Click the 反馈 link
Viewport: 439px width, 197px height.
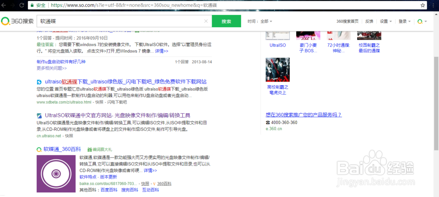(369, 21)
